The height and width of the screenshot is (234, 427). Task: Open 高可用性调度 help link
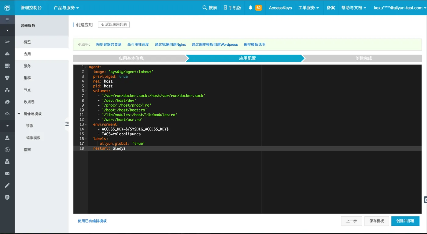138,44
